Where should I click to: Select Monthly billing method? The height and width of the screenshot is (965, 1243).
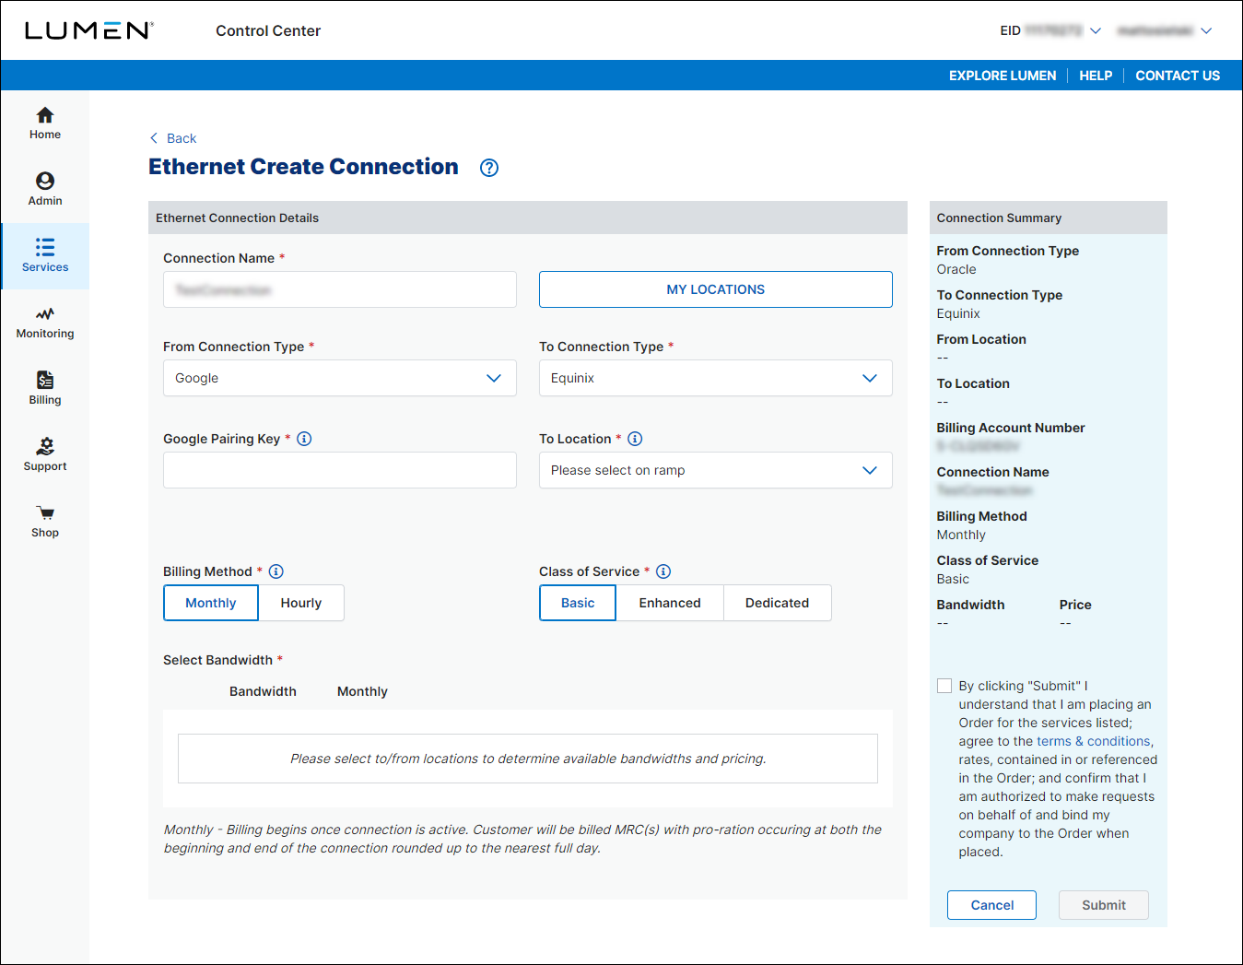[211, 603]
